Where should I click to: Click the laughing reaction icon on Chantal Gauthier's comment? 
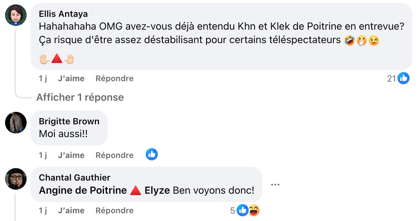click(x=254, y=211)
